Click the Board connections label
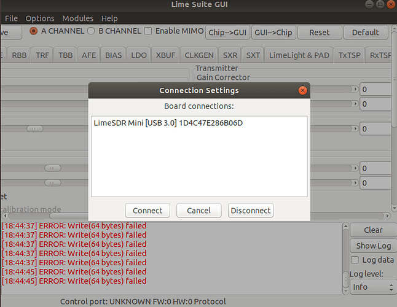Viewport: 397px width, 307px height. (199, 106)
